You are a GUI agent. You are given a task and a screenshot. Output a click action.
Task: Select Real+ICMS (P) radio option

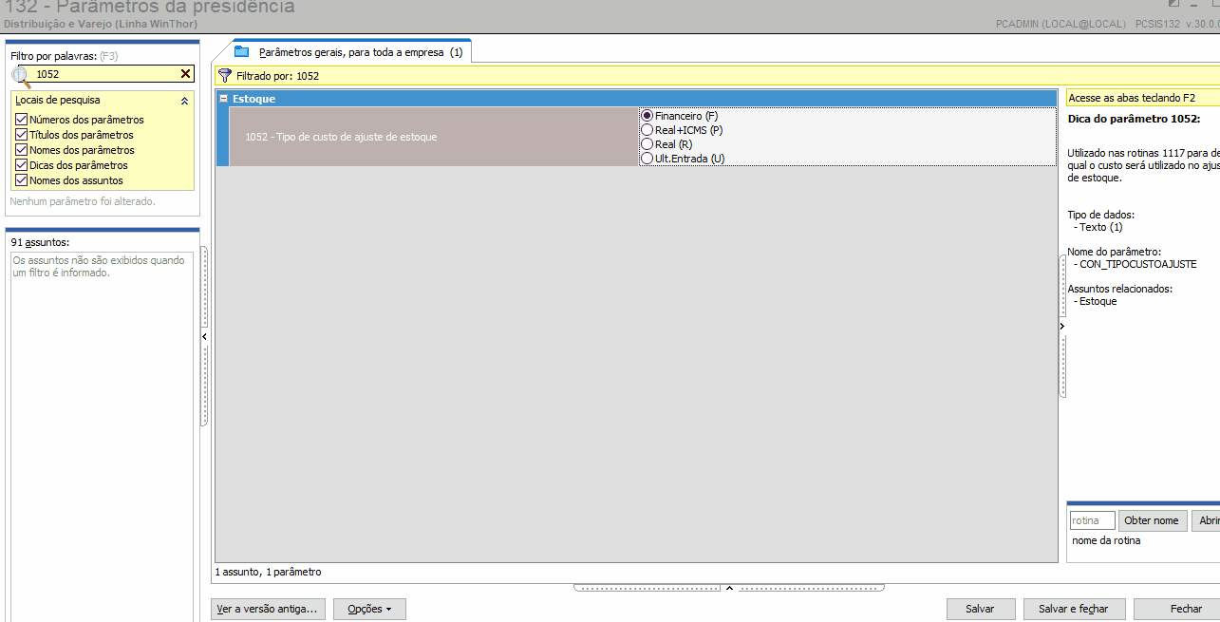point(648,130)
